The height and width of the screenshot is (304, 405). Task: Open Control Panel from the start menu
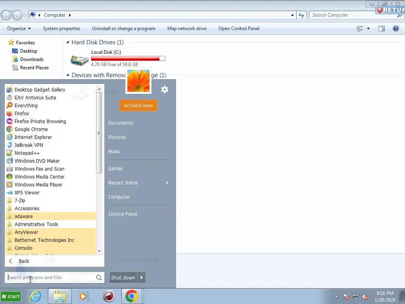(123, 214)
